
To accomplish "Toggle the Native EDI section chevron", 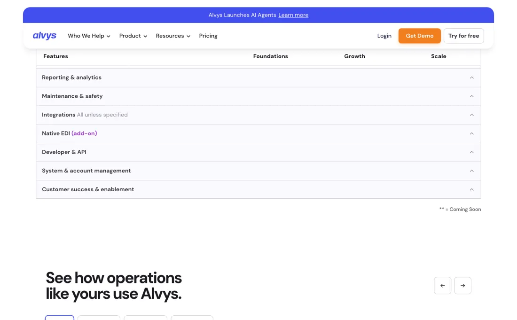I will (471, 133).
